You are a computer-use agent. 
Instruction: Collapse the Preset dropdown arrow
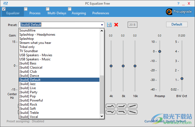(102, 25)
